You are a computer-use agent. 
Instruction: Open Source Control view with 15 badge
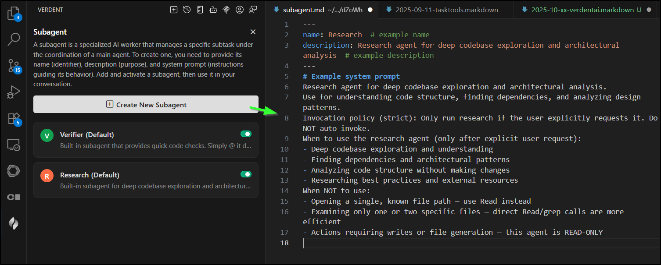click(x=14, y=66)
